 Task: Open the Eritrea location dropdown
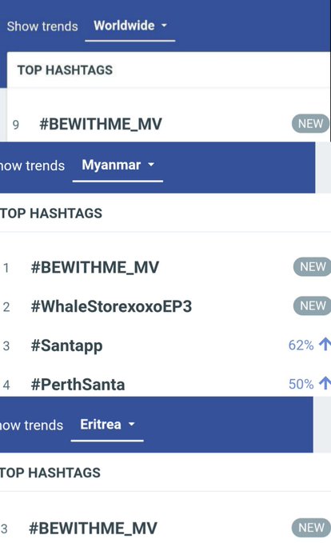pyautogui.click(x=107, y=425)
